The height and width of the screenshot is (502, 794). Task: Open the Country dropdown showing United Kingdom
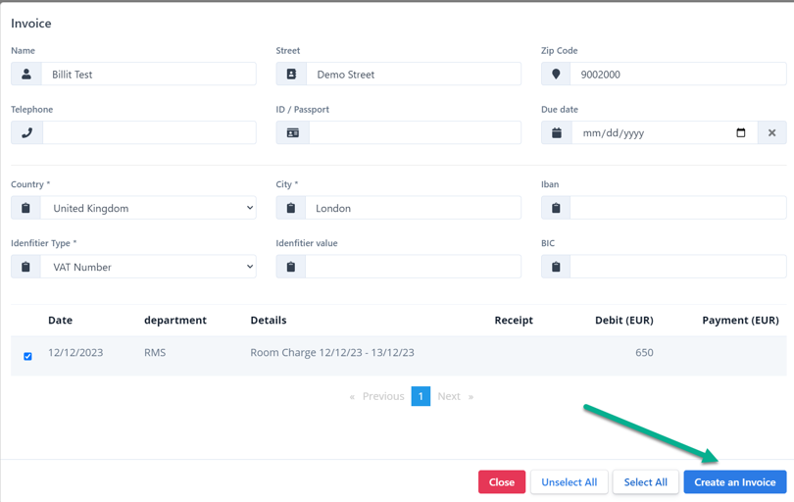click(x=148, y=208)
